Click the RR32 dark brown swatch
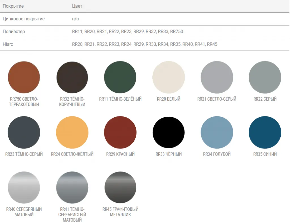The width and height of the screenshot is (290, 223). coord(72,77)
